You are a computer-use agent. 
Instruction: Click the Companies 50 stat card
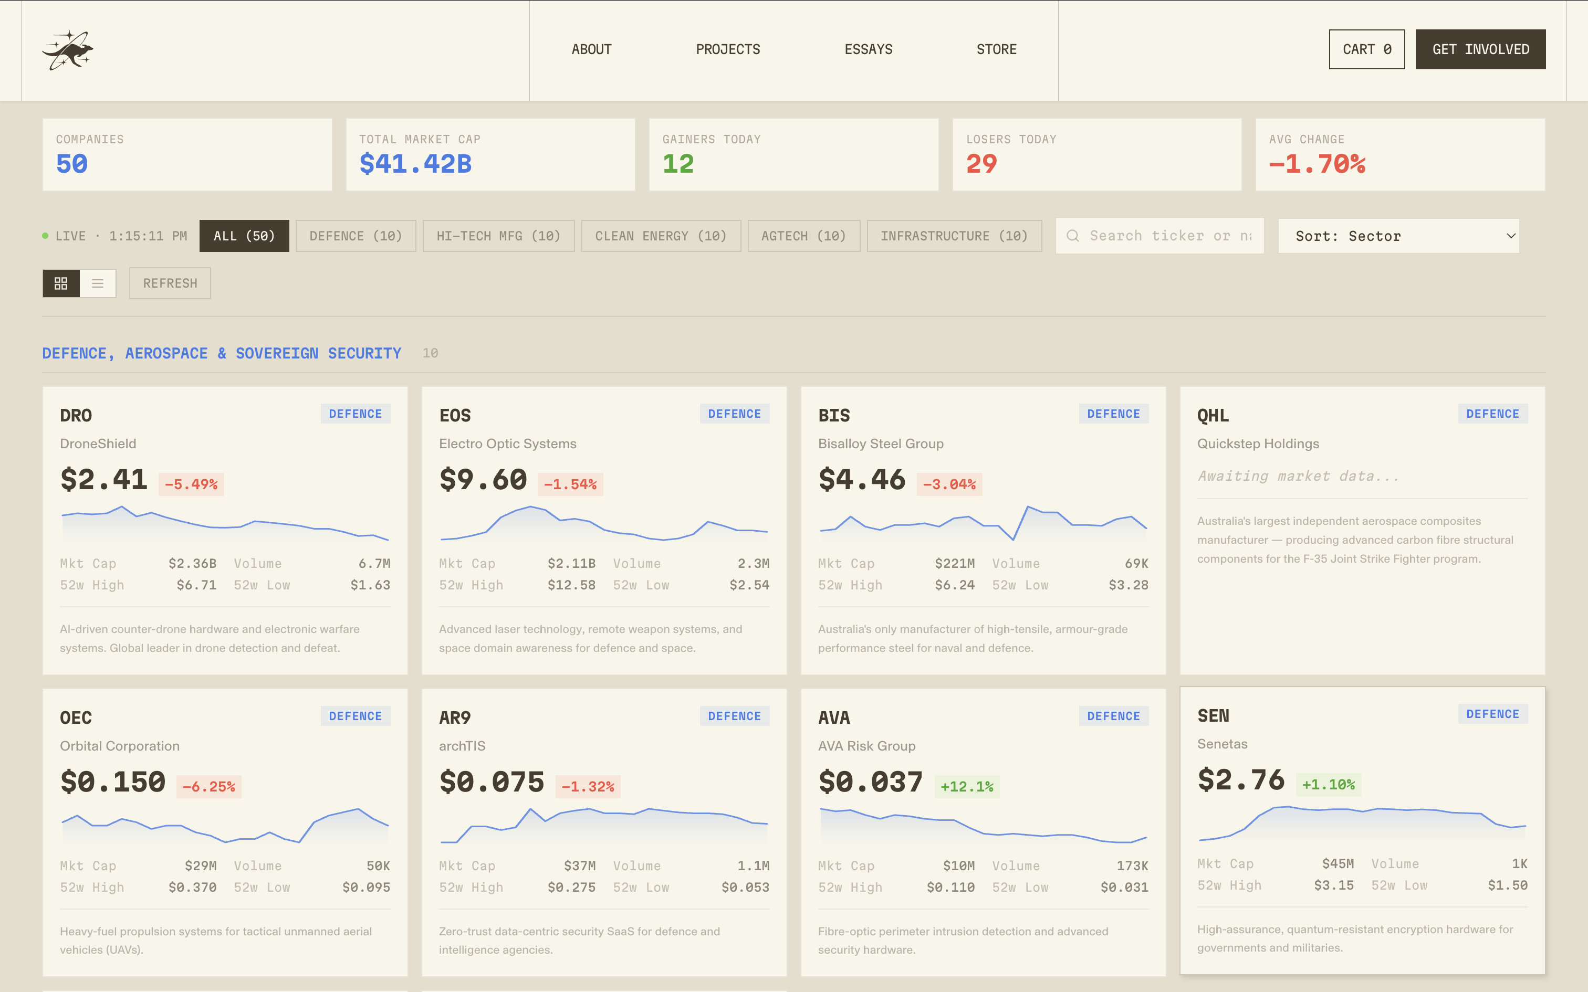point(187,155)
